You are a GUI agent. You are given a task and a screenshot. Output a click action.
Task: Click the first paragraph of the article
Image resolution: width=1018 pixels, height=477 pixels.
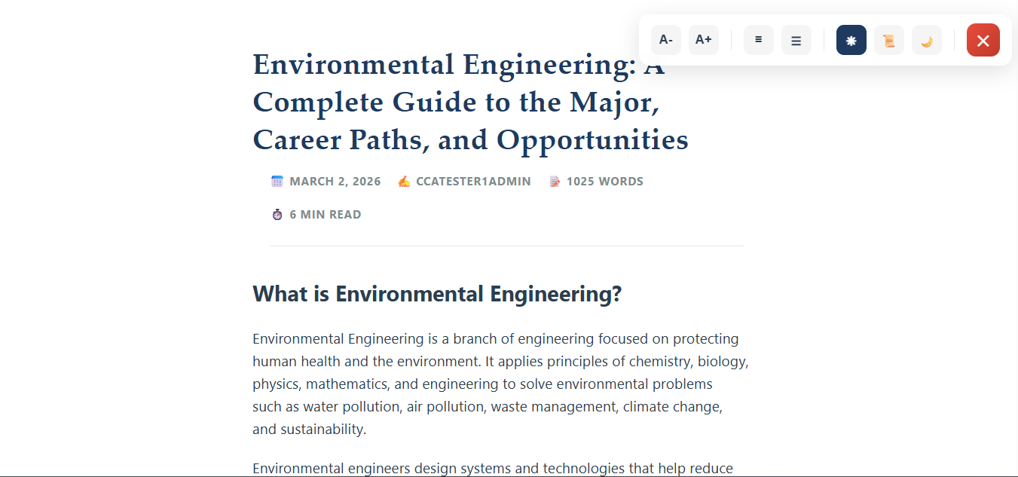(497, 384)
